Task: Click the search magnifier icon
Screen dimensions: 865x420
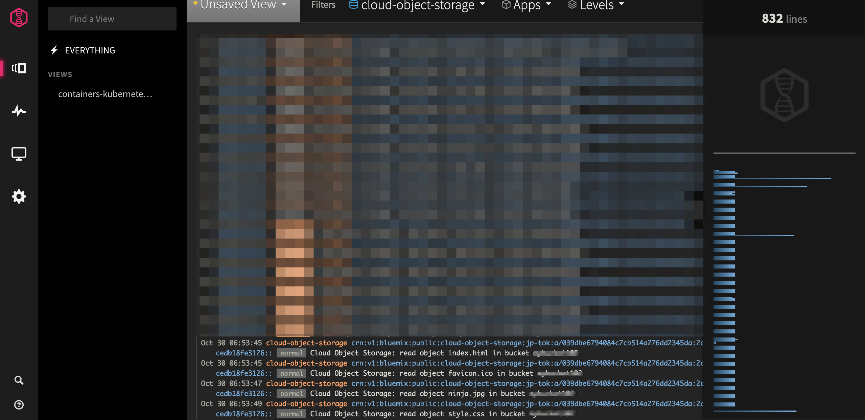Action: pos(19,380)
